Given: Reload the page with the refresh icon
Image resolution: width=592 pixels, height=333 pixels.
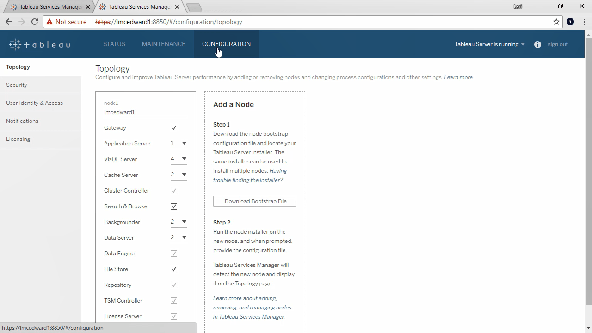Looking at the screenshot, I should click(35, 22).
